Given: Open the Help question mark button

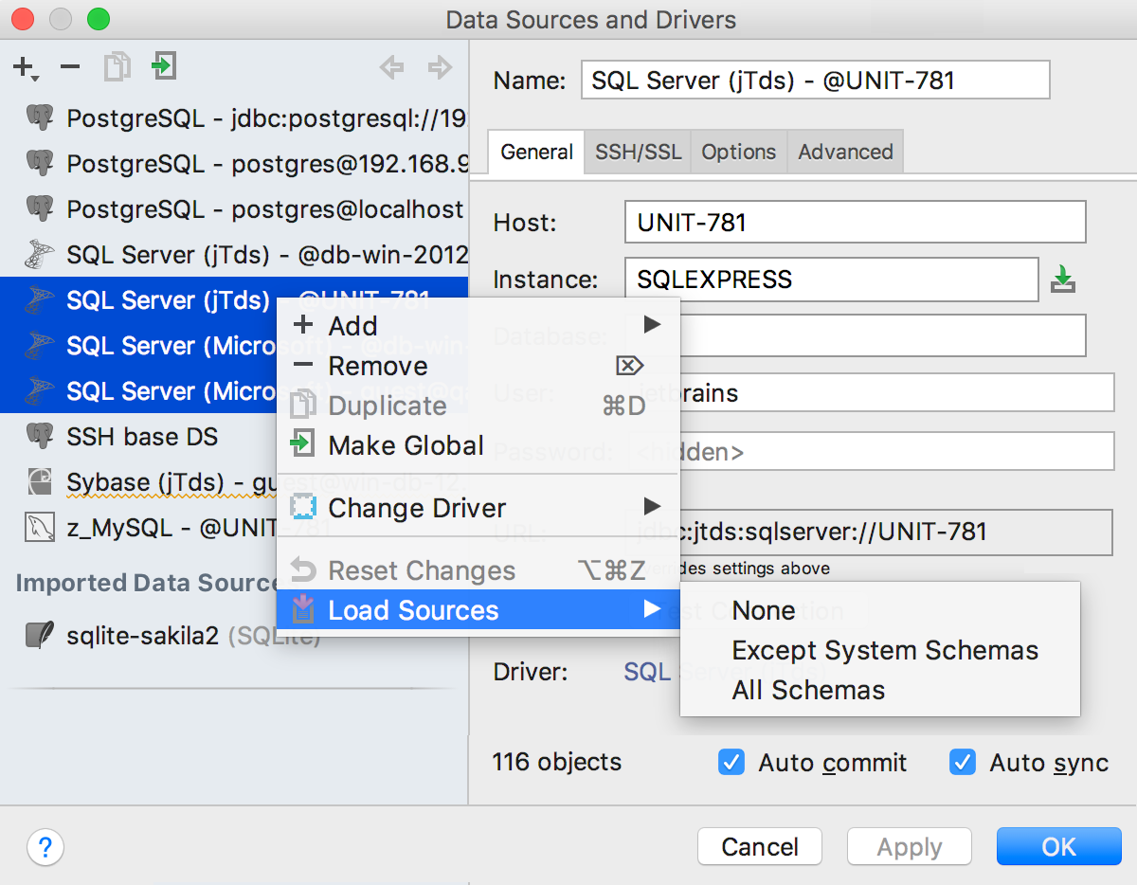Looking at the screenshot, I should [45, 846].
